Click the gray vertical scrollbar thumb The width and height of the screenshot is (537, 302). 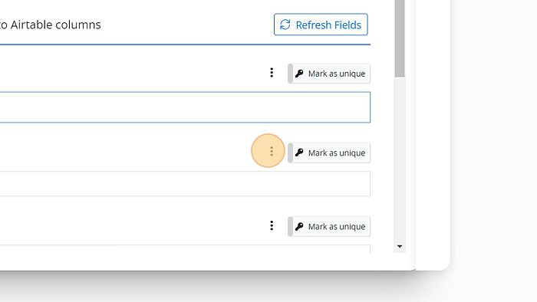[400, 38]
